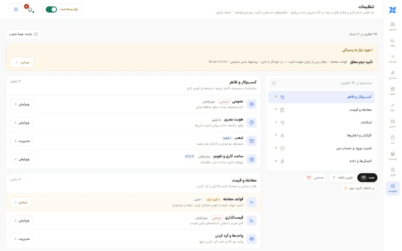Click the red notification count badge
Viewport: 402px width, 251px height.
pyautogui.click(x=26, y=6)
